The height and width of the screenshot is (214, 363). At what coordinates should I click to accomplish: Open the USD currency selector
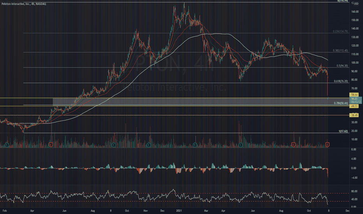pos(356,4)
